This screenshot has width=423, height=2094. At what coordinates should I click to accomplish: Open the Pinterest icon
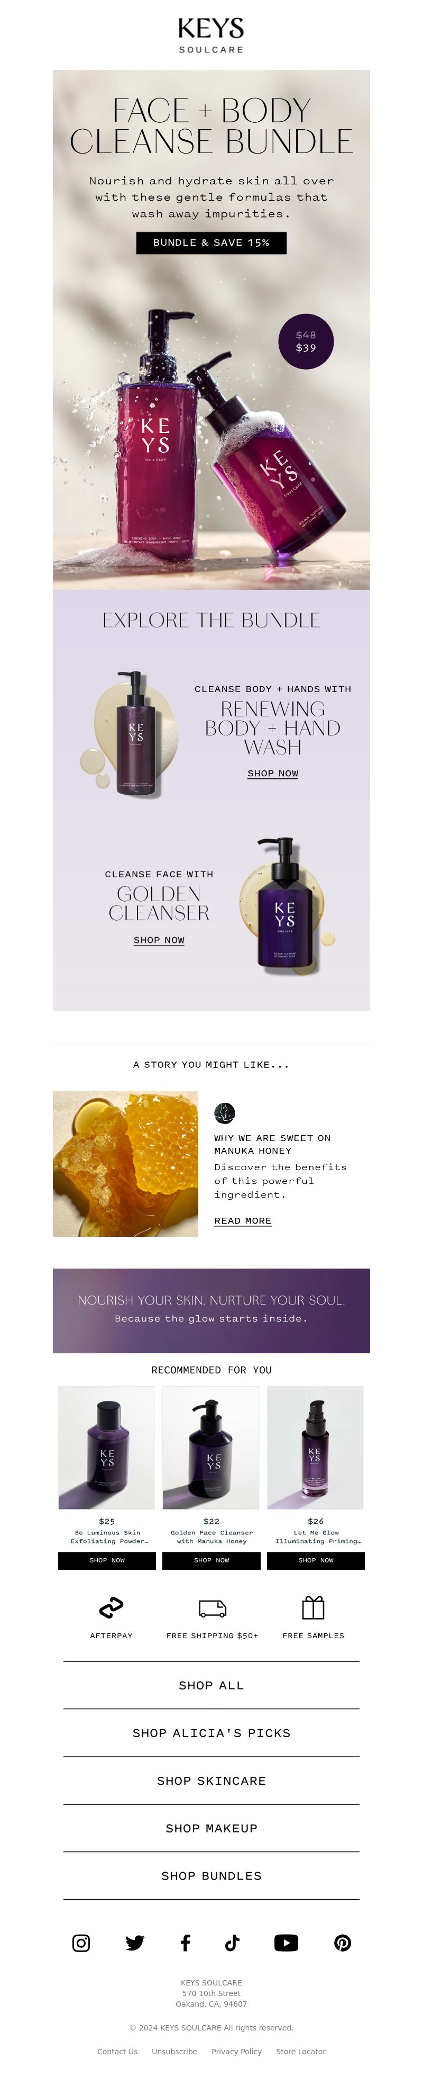[x=343, y=1943]
